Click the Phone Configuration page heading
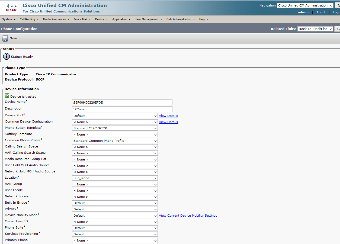The width and height of the screenshot is (340, 244). point(19,29)
